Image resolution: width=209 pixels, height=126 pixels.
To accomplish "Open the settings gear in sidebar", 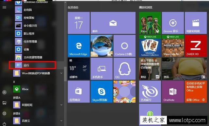I will point(4,114).
